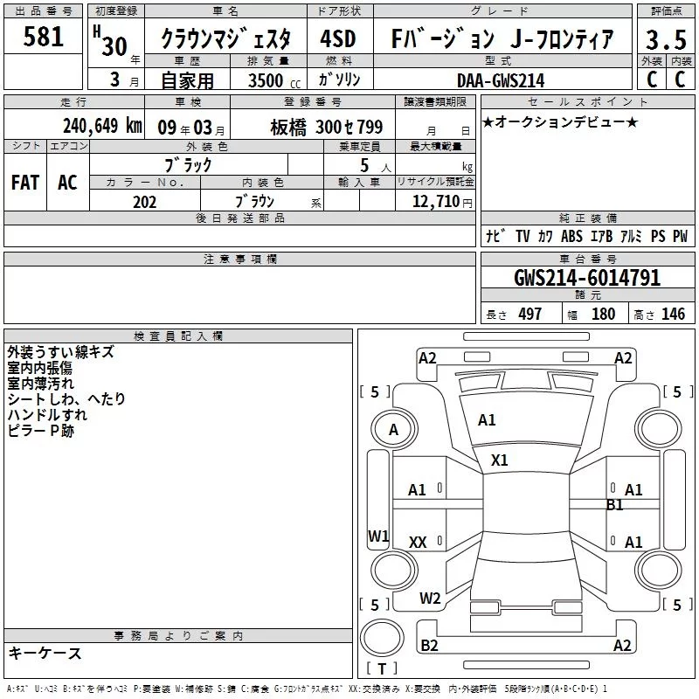This screenshot has height=699, width=699.
Task: Select the note シートしわ、へたり
Action: (x=66, y=399)
